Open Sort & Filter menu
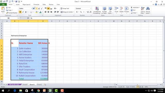 [x=143, y=10]
